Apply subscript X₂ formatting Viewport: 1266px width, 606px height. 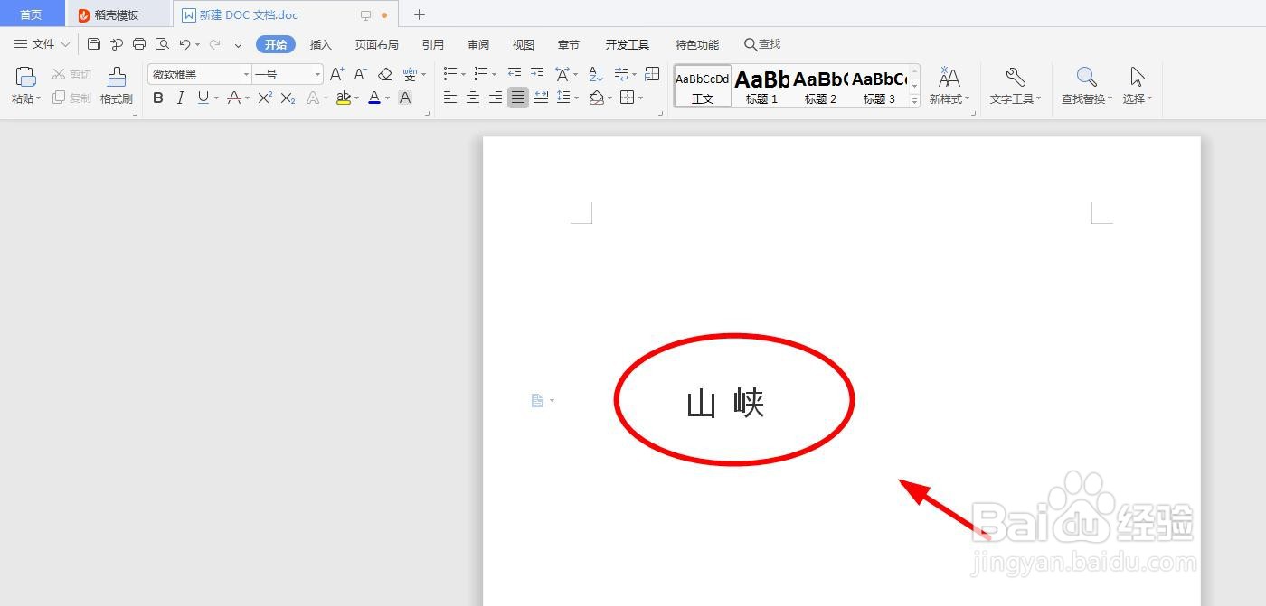pyautogui.click(x=288, y=98)
